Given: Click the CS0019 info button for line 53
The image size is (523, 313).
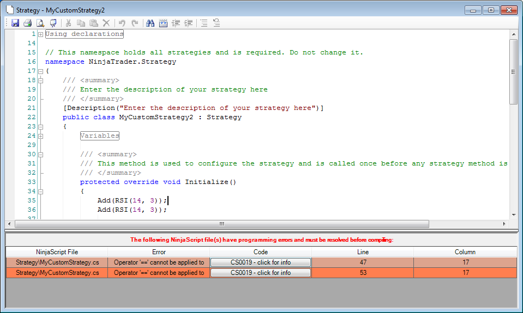Looking at the screenshot, I should coord(261,273).
